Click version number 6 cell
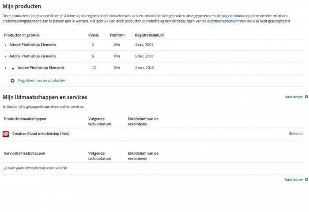This screenshot has width=309, height=212. [93, 56]
